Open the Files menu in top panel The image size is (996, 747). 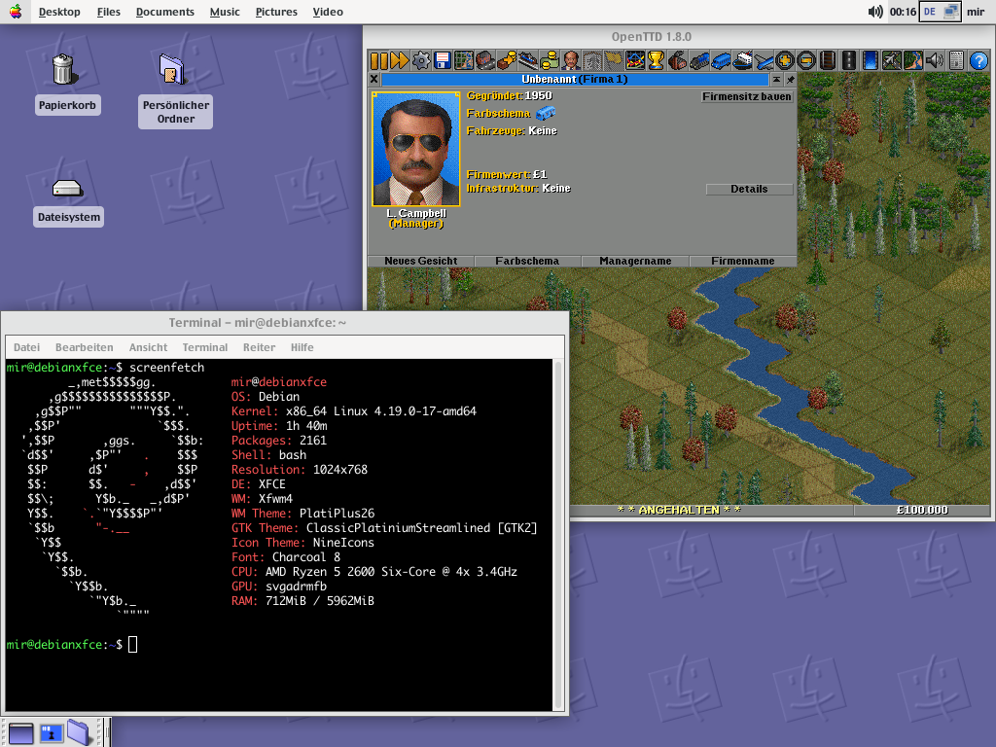[109, 12]
